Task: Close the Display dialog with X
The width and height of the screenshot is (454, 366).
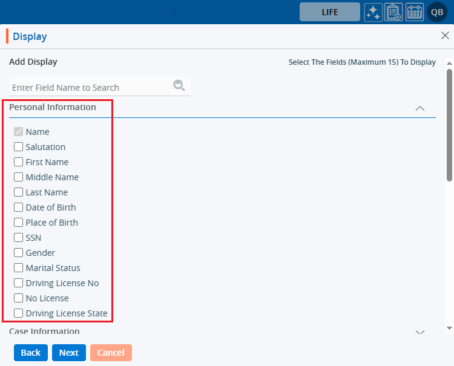Action: (445, 36)
